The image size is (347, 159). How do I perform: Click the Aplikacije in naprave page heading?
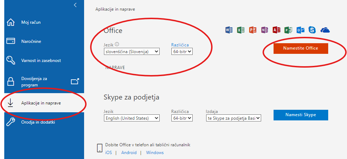[x=115, y=9]
